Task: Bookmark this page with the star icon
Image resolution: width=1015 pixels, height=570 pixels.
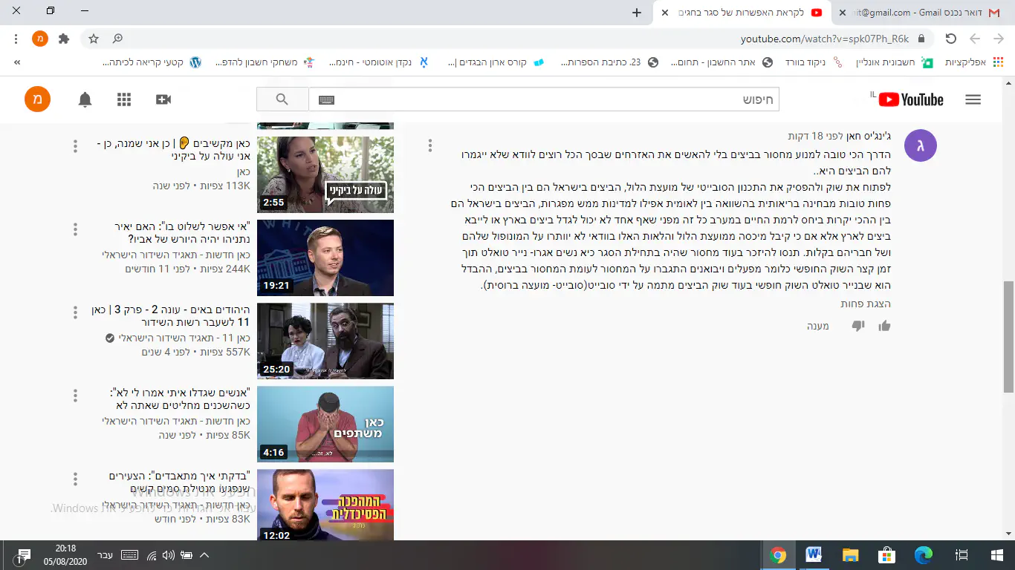Action: pos(94,39)
